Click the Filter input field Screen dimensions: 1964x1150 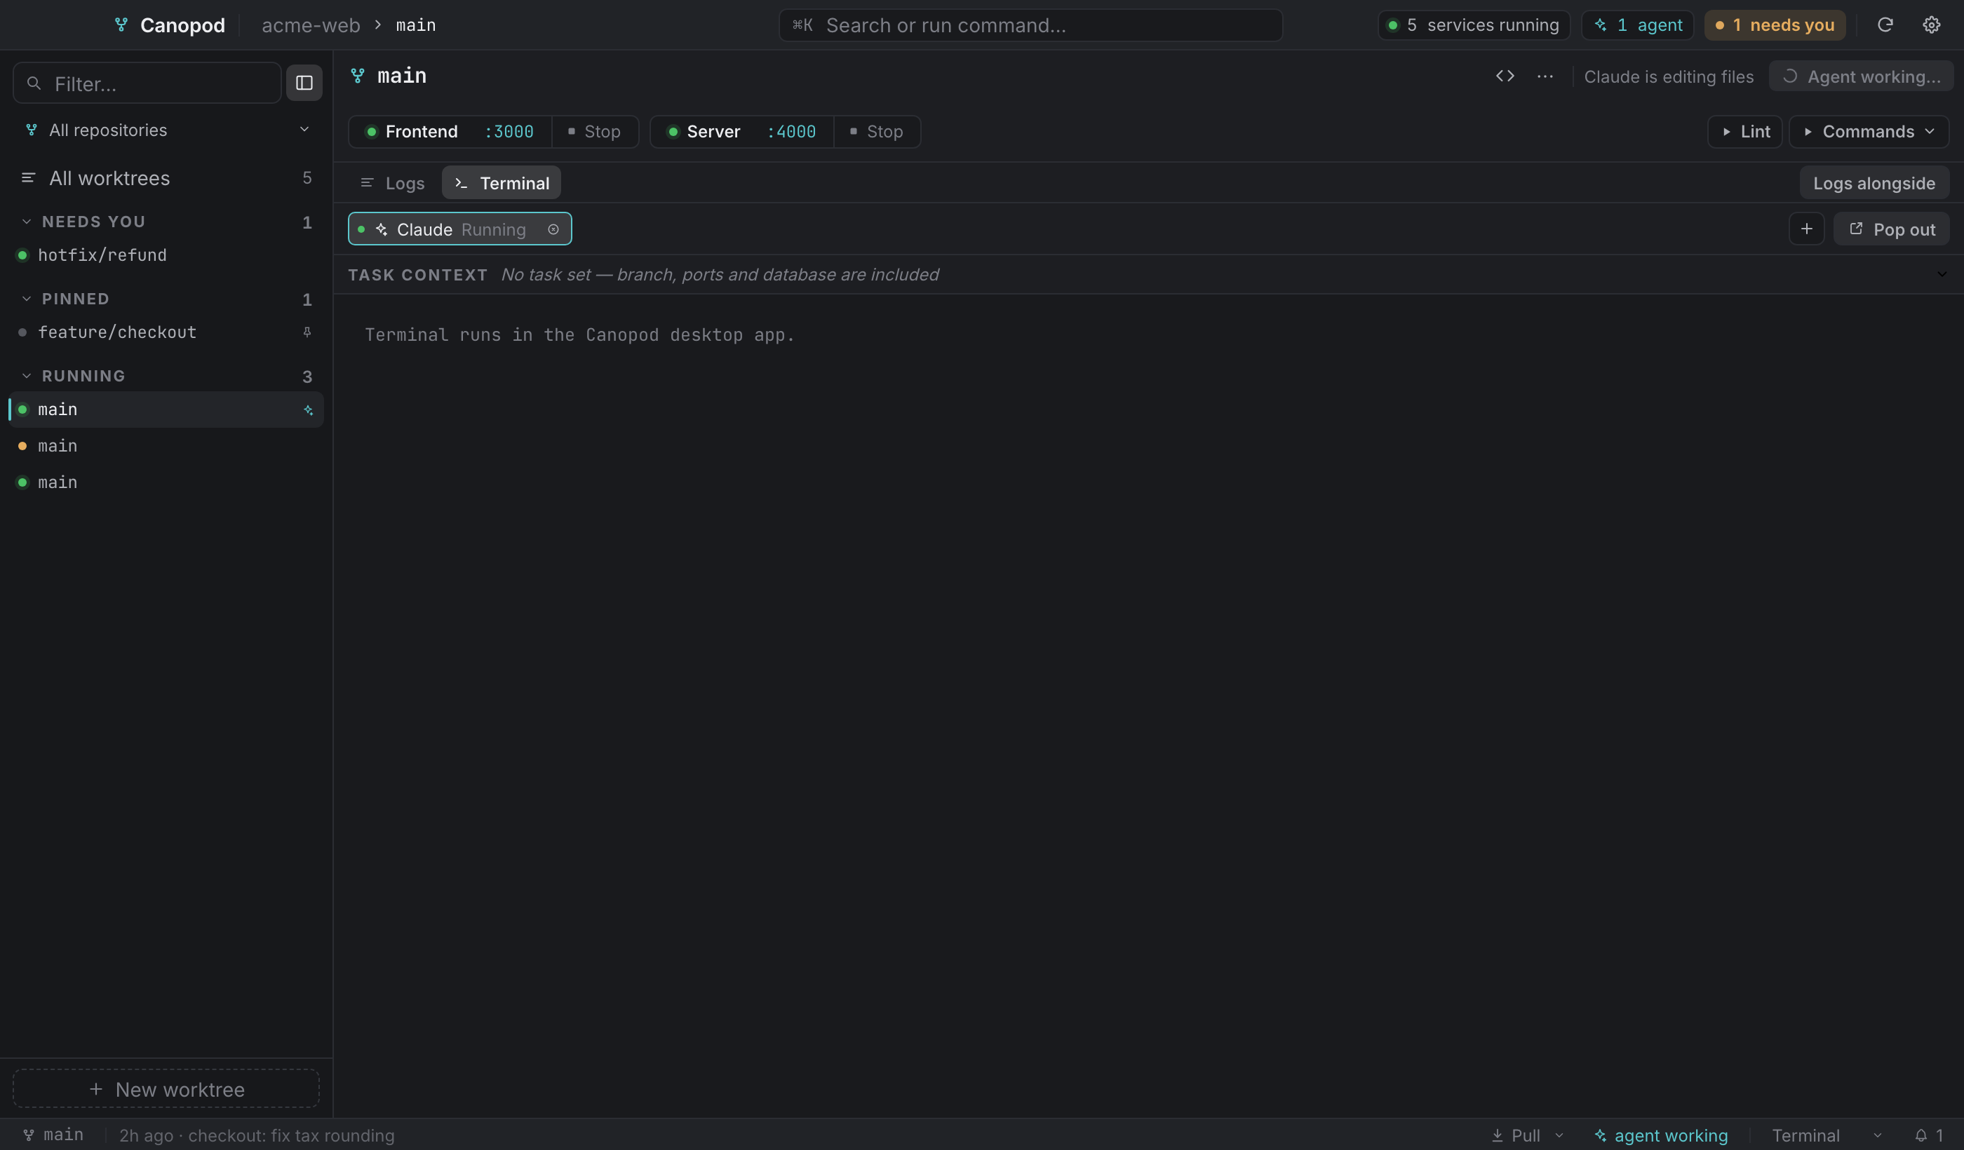tap(147, 83)
